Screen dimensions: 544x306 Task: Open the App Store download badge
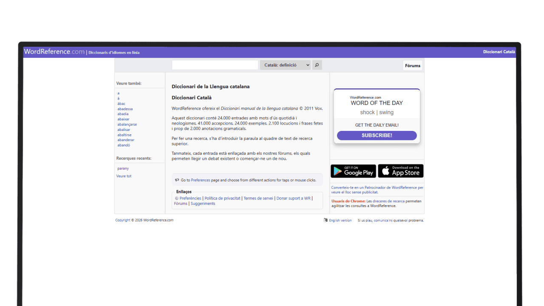tap(400, 171)
